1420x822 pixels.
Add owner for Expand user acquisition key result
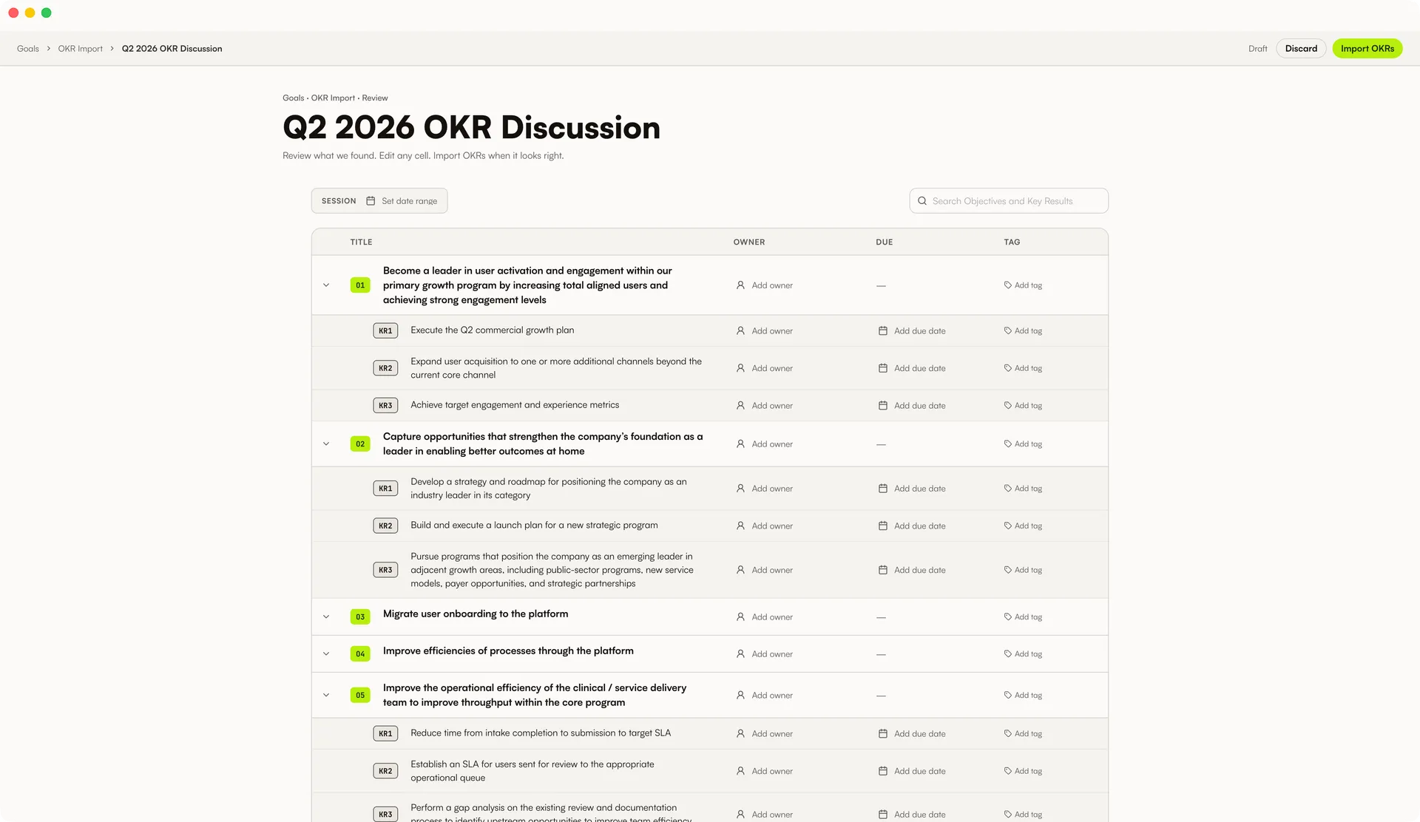coord(764,368)
